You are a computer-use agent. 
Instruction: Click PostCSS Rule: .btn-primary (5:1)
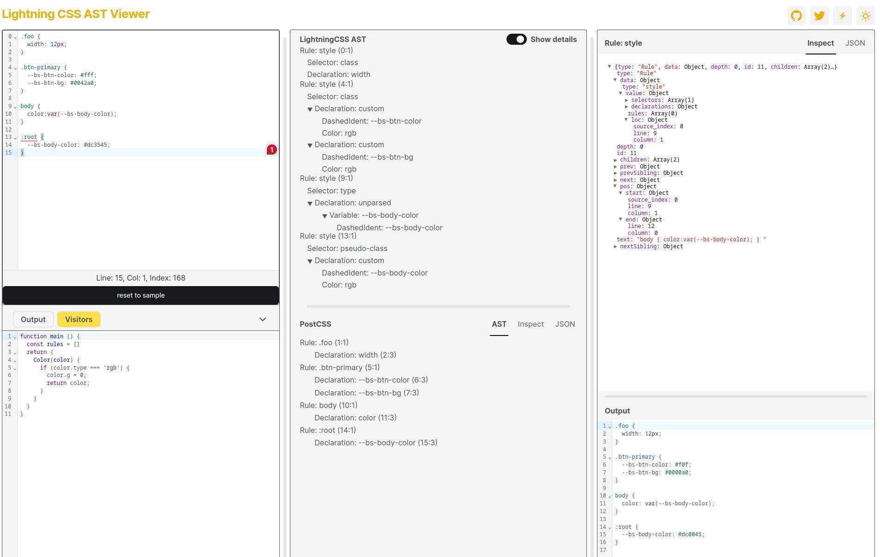pyautogui.click(x=340, y=367)
